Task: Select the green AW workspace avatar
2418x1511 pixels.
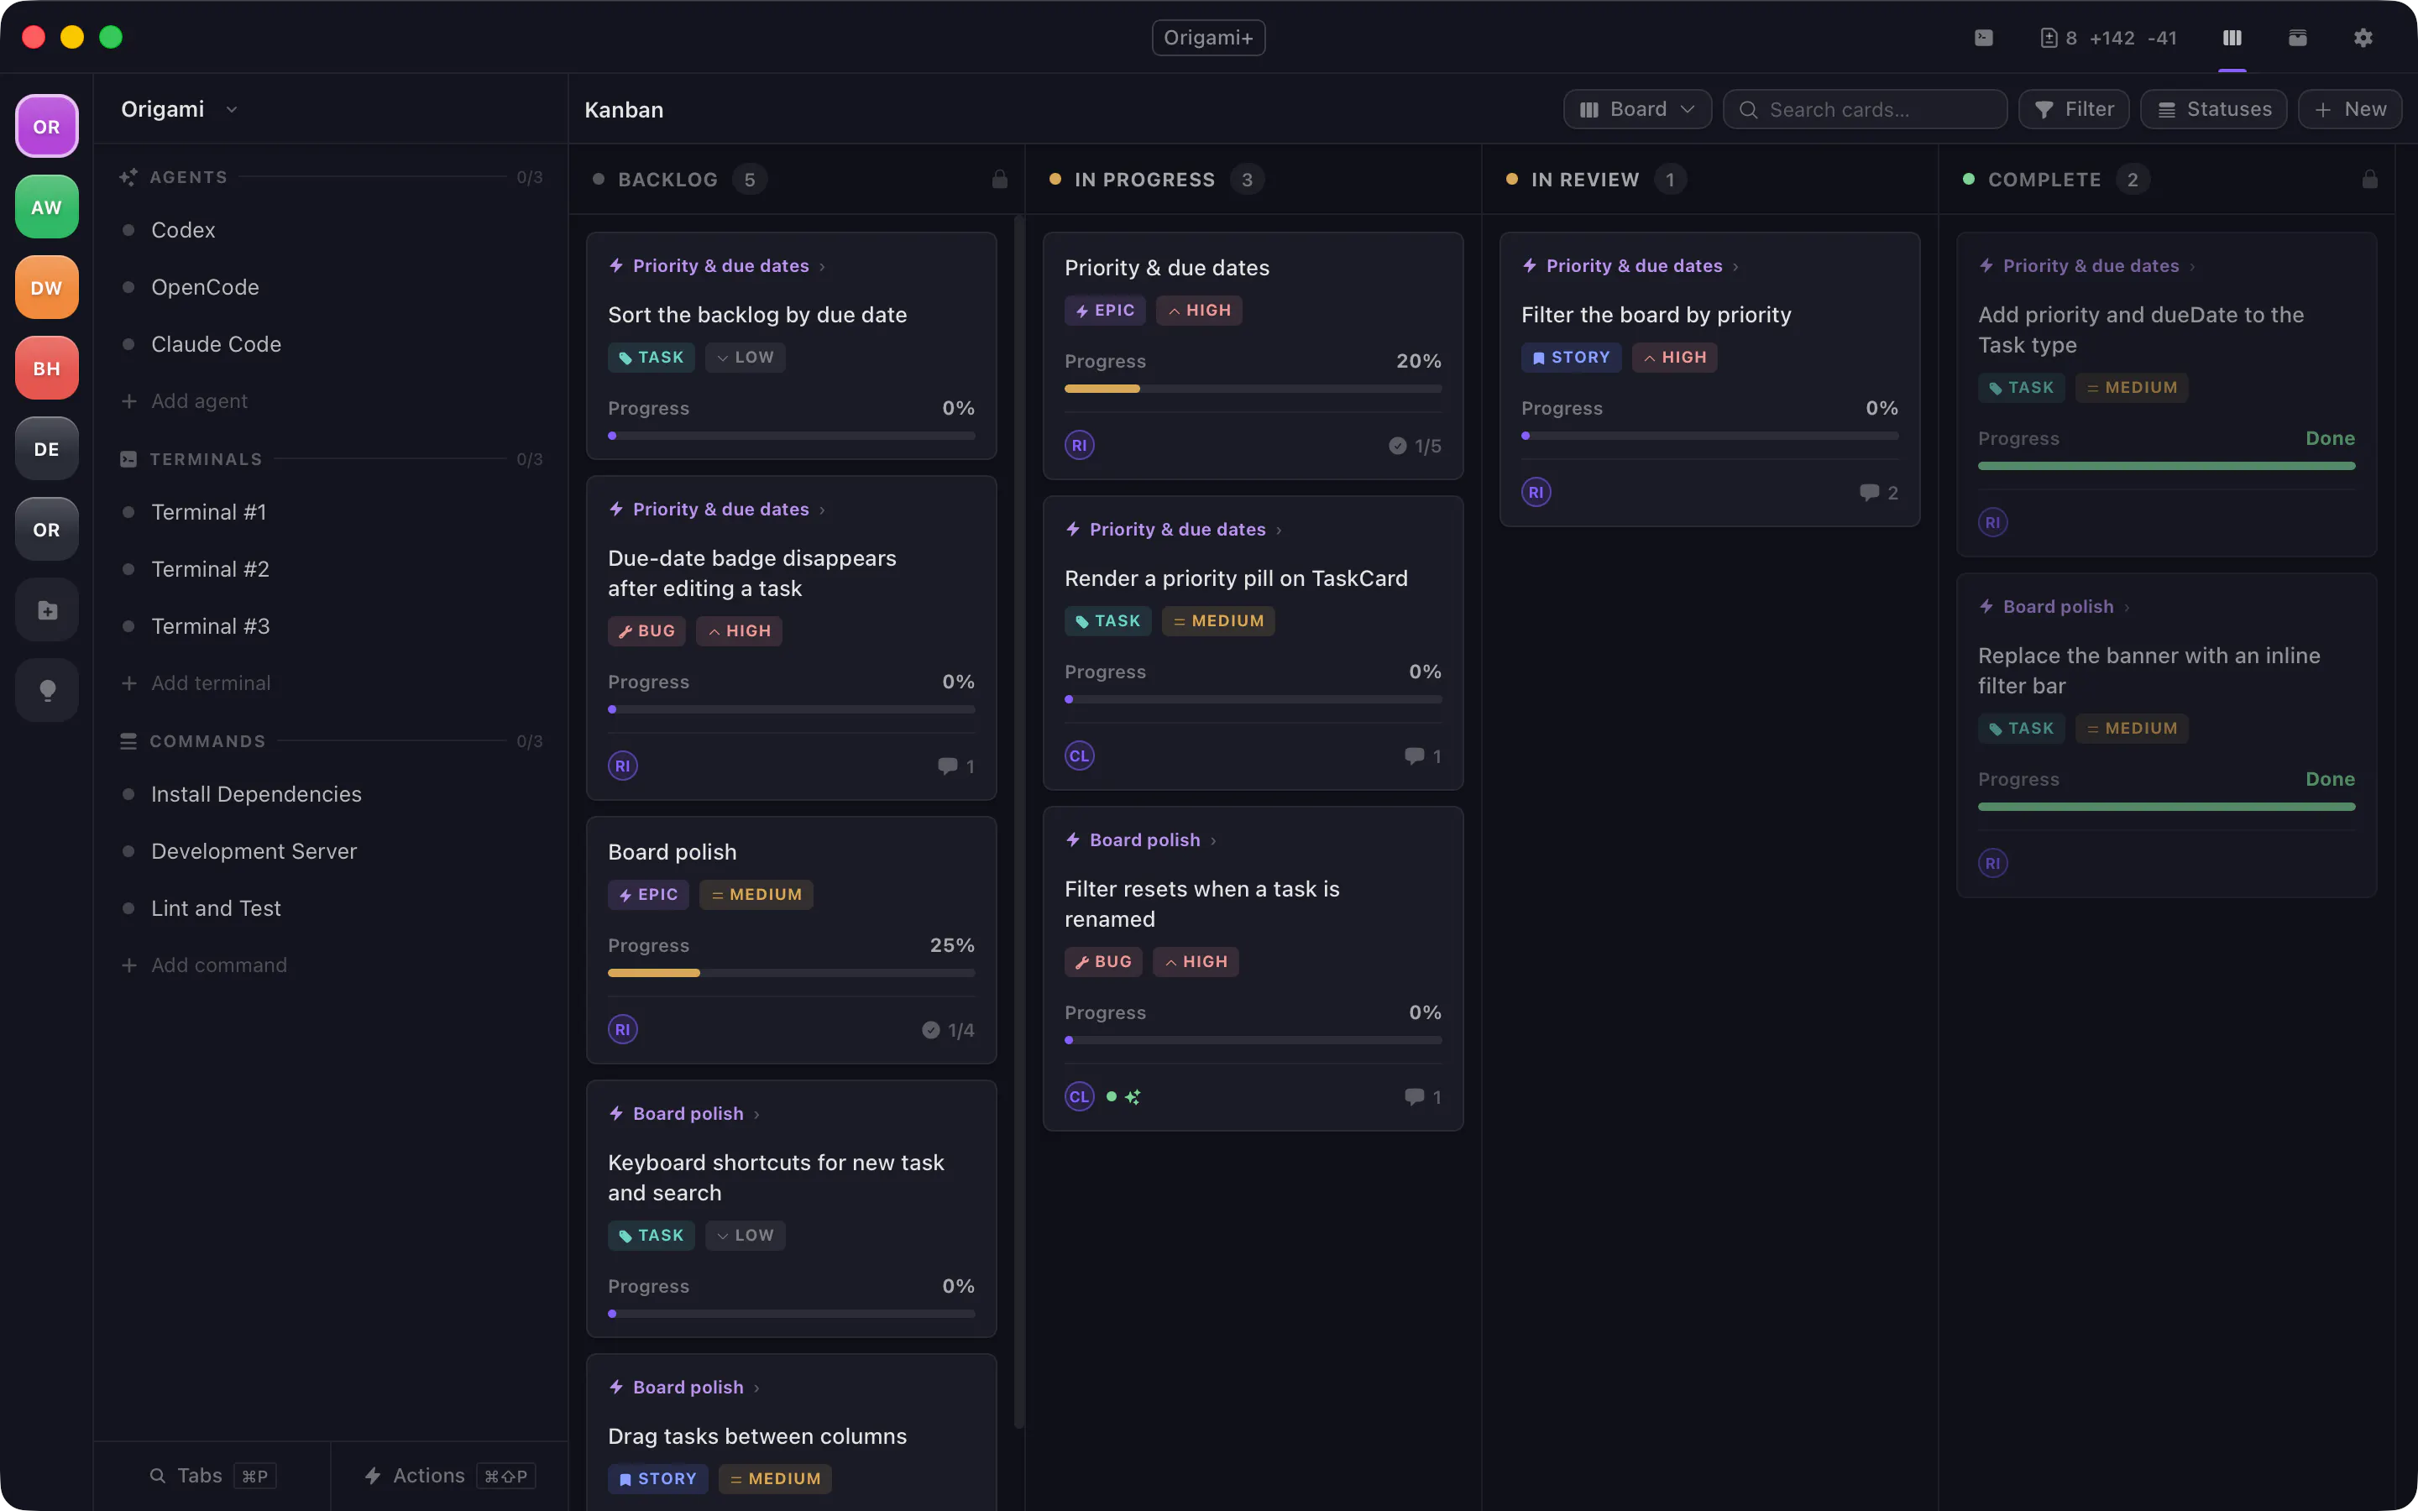Action: click(x=47, y=207)
